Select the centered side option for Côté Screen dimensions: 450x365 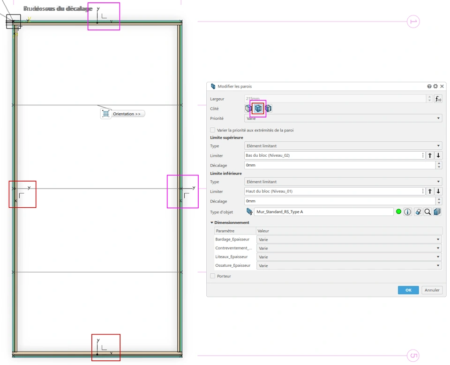[258, 108]
